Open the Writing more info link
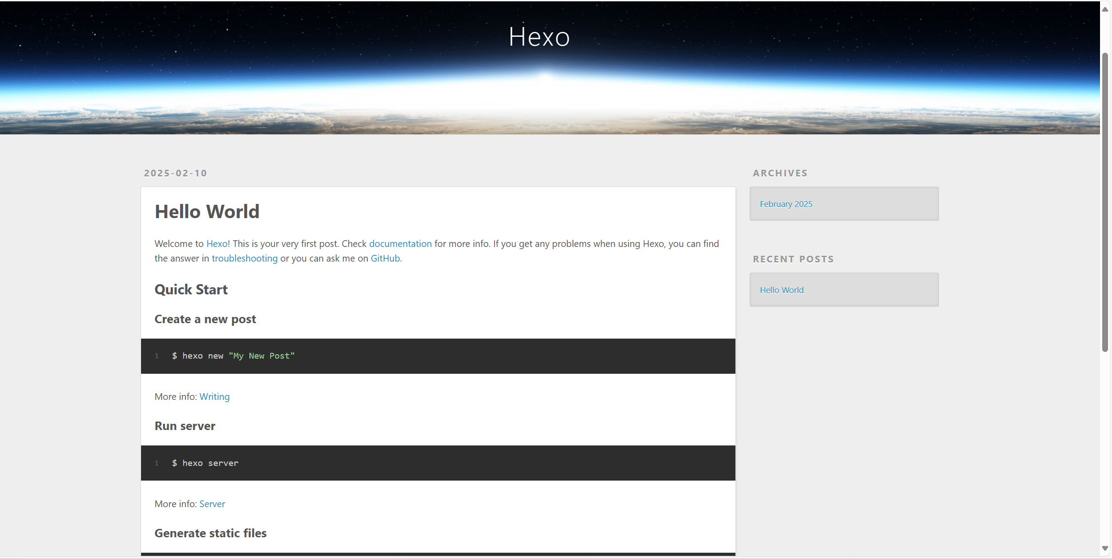The image size is (1112, 559). point(214,397)
